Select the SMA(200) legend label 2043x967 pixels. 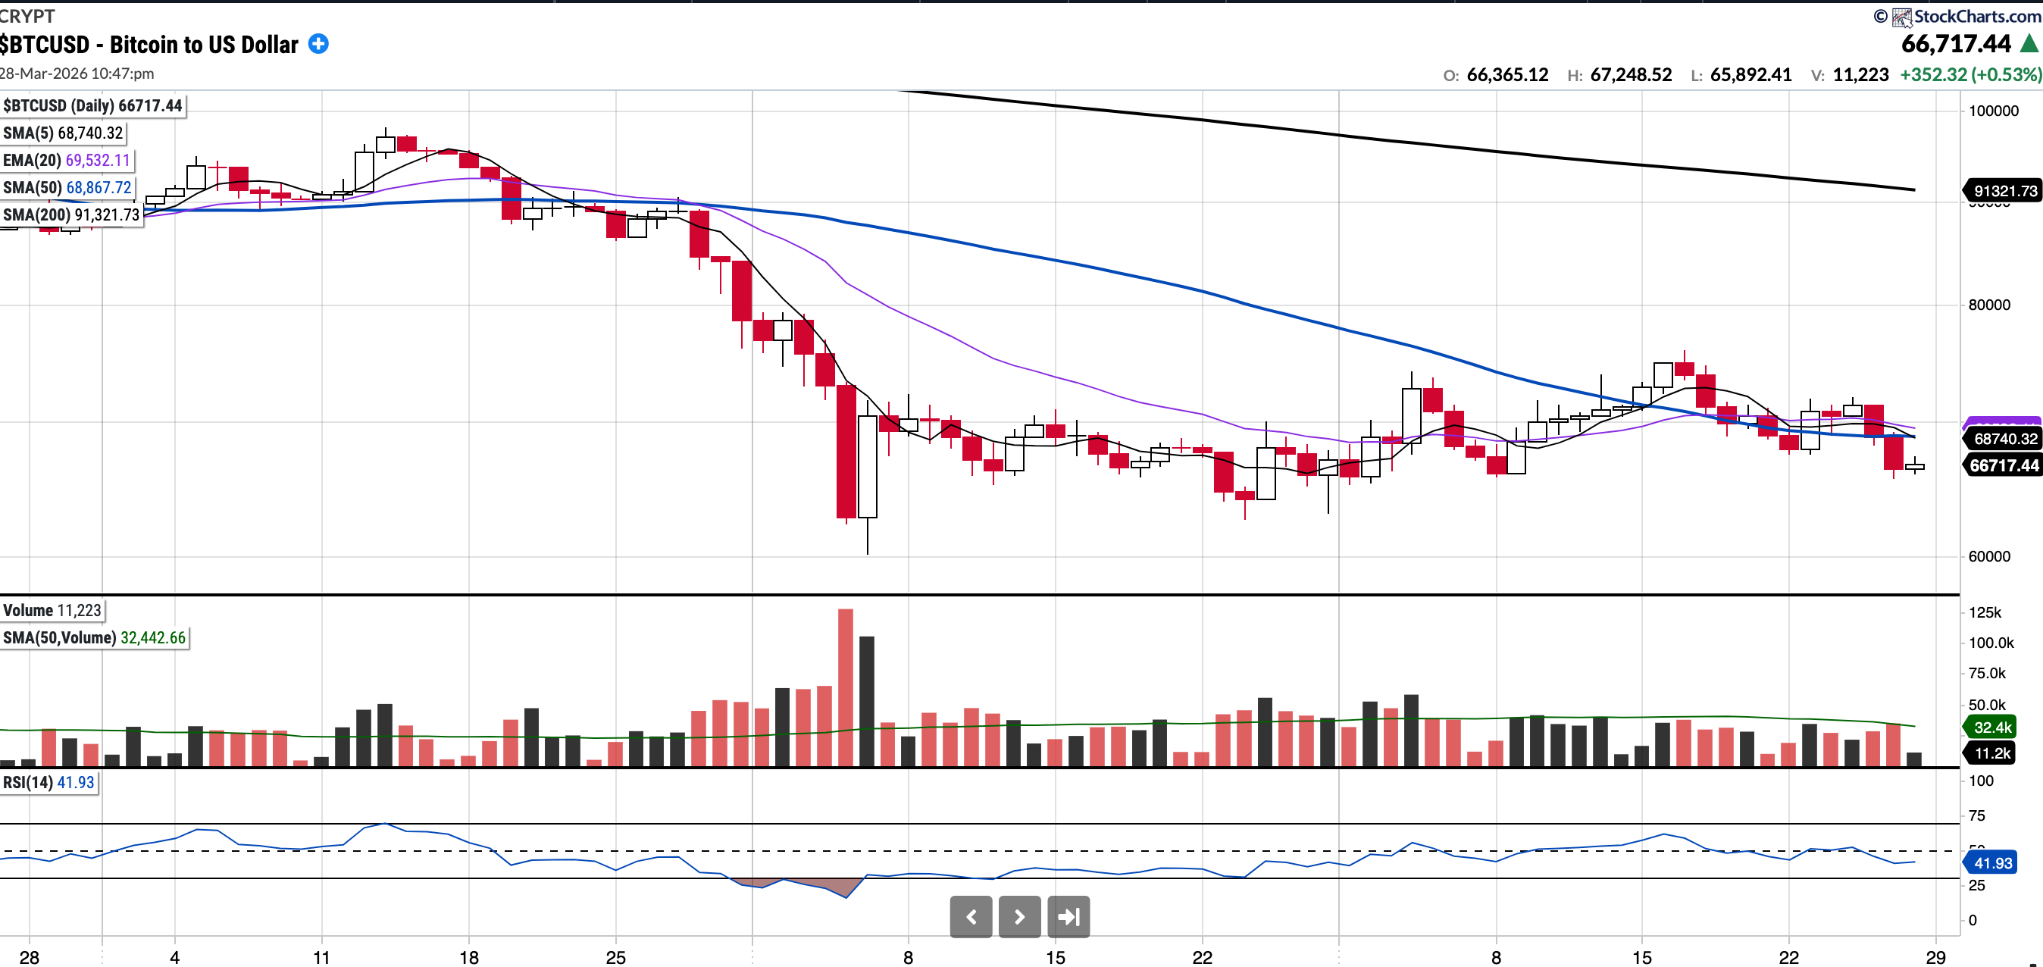point(71,215)
